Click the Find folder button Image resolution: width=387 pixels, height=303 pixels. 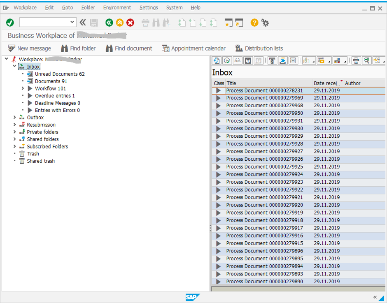coord(78,49)
